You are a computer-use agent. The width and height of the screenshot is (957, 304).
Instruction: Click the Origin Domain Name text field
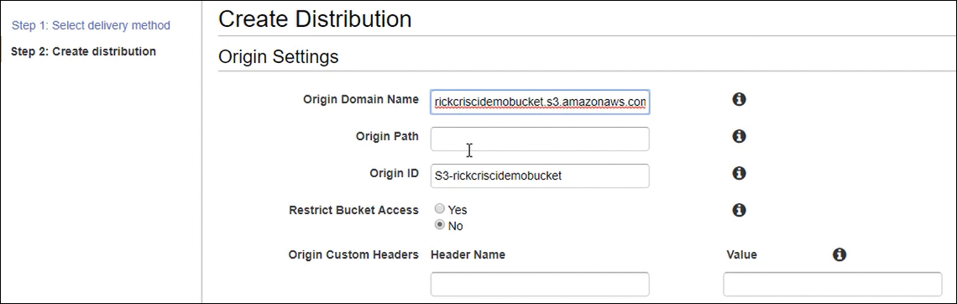(x=540, y=102)
